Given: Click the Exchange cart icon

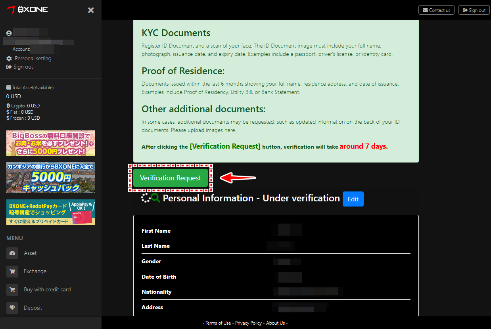Looking at the screenshot, I should [12, 272].
